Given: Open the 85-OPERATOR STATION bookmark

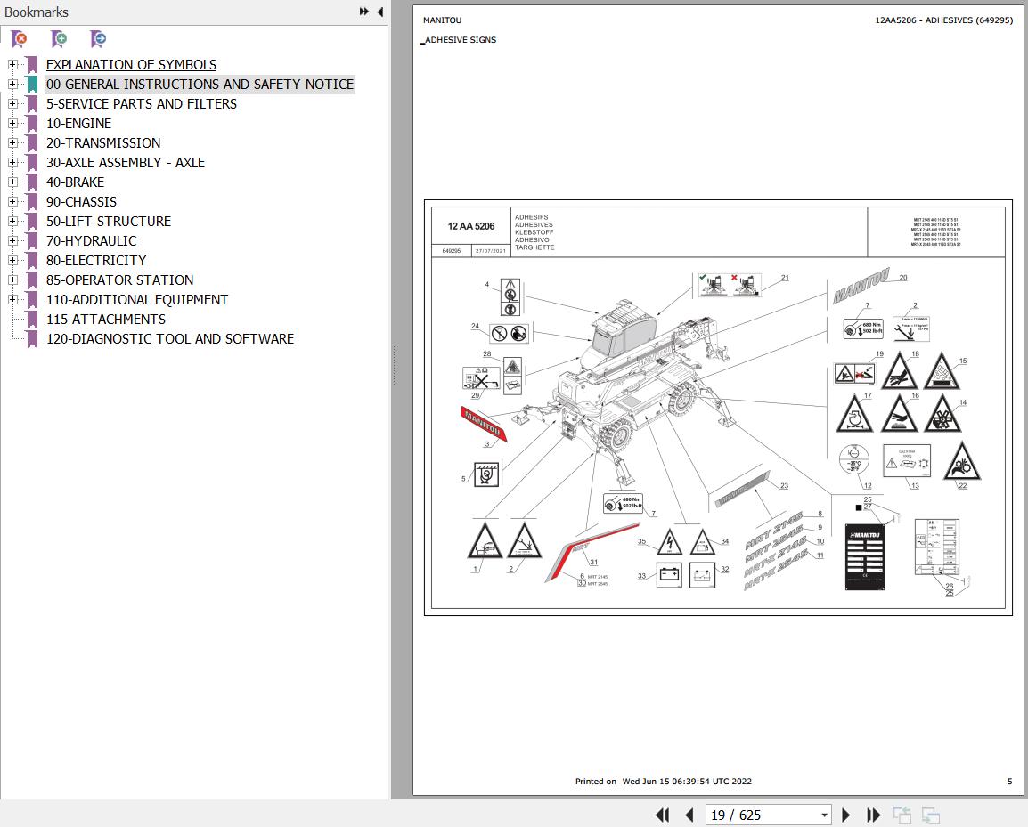Looking at the screenshot, I should [120, 280].
